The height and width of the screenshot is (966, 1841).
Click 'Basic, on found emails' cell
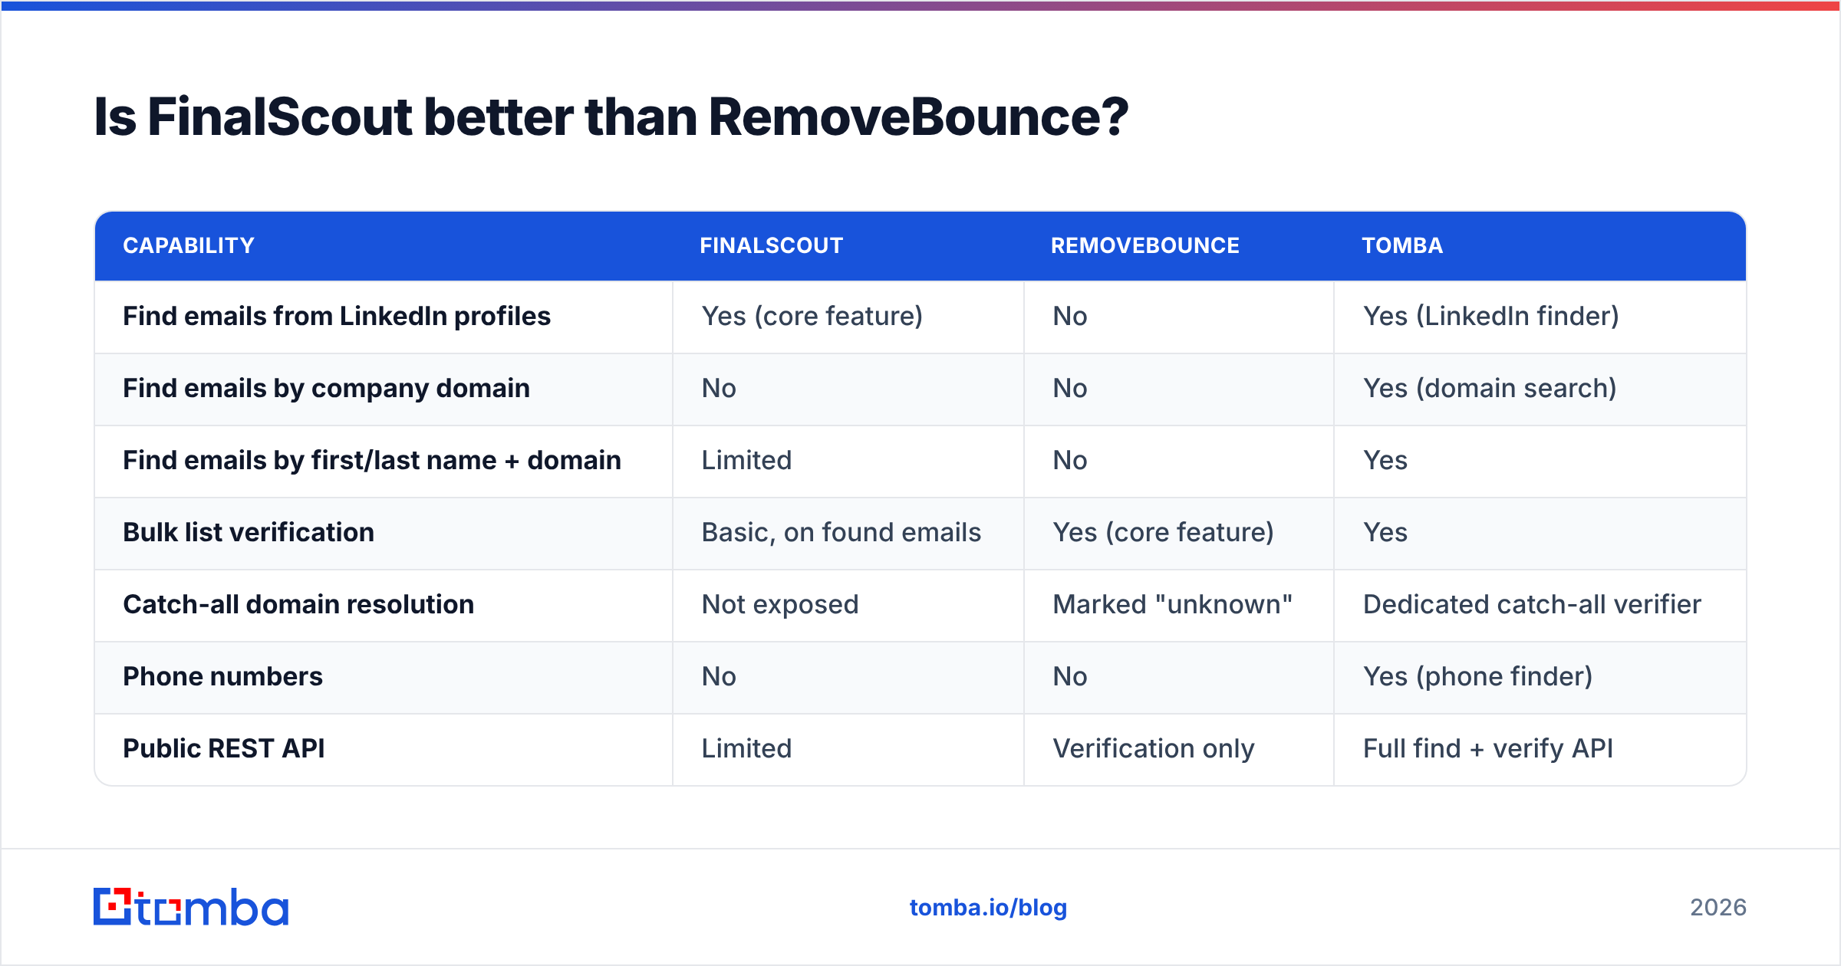pyautogui.click(x=841, y=532)
